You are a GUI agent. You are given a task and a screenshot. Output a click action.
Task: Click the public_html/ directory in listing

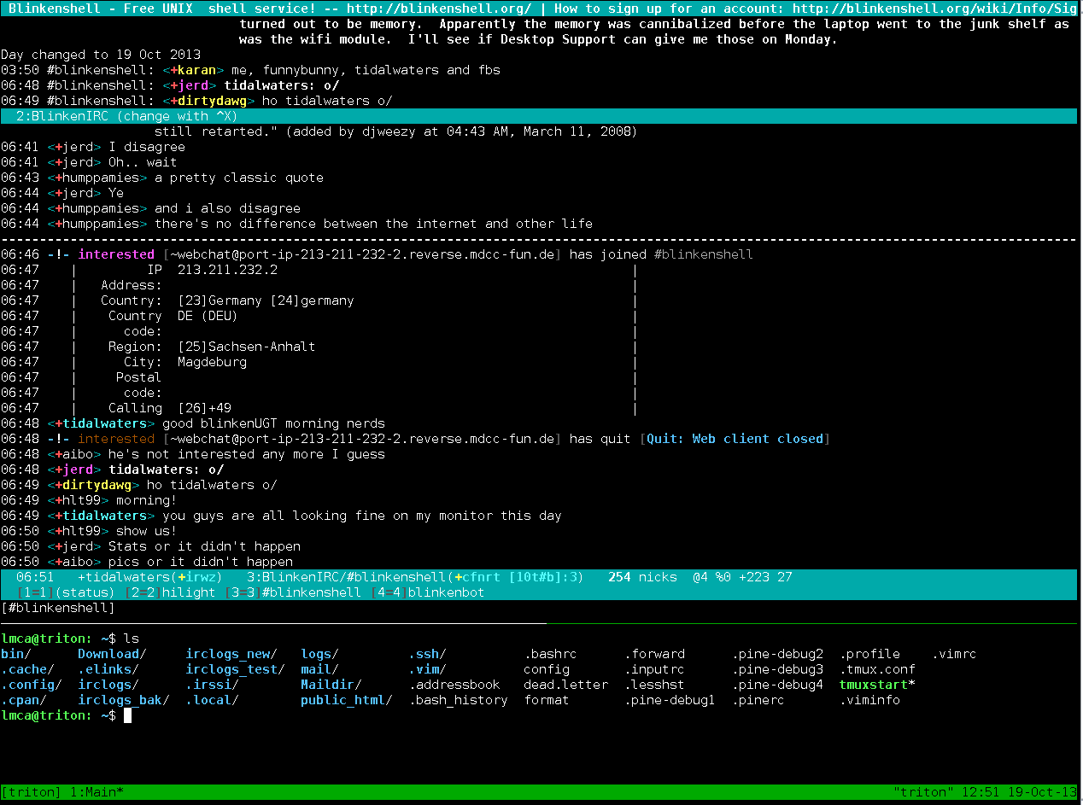(346, 700)
